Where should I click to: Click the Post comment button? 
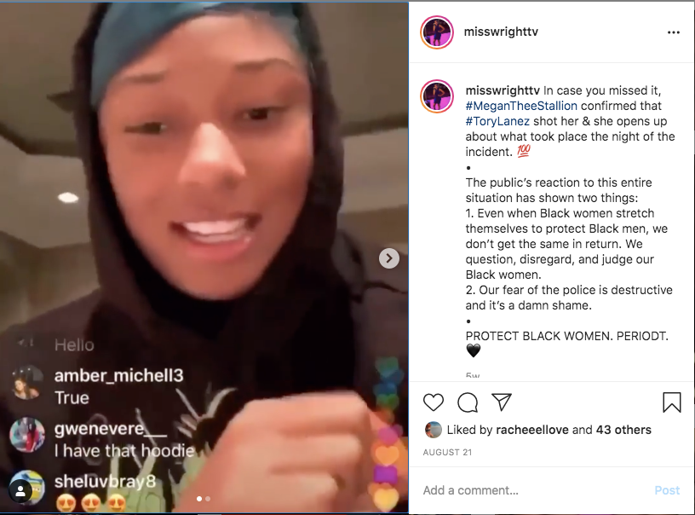pyautogui.click(x=667, y=490)
